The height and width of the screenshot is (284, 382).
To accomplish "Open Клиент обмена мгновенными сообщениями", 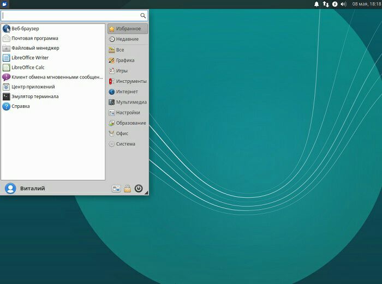I will [x=53, y=77].
